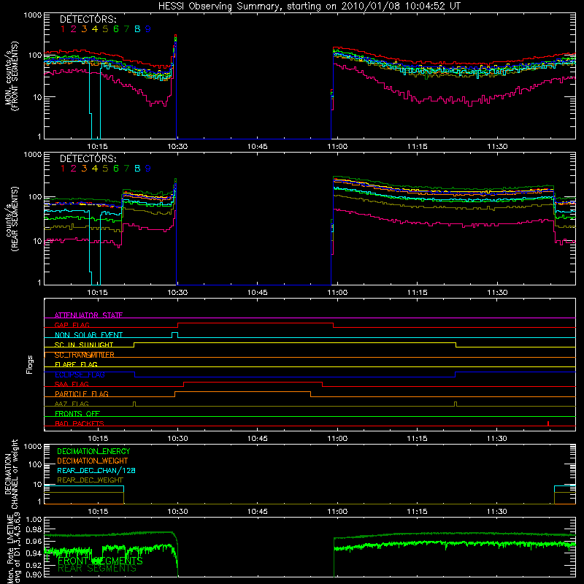Select the NON_SOLAR_EVENT flag label
This screenshot has width=584, height=584.
88,335
